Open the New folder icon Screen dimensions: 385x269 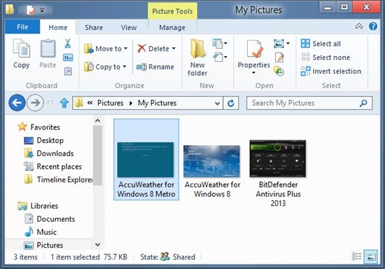(x=197, y=49)
